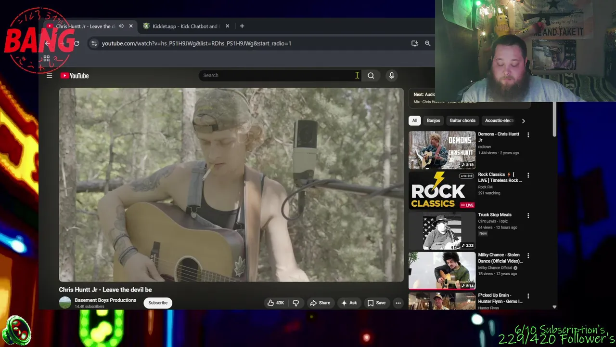This screenshot has width=616, height=347.
Task: Select the Acoustic-electric filter chip
Action: [x=499, y=120]
